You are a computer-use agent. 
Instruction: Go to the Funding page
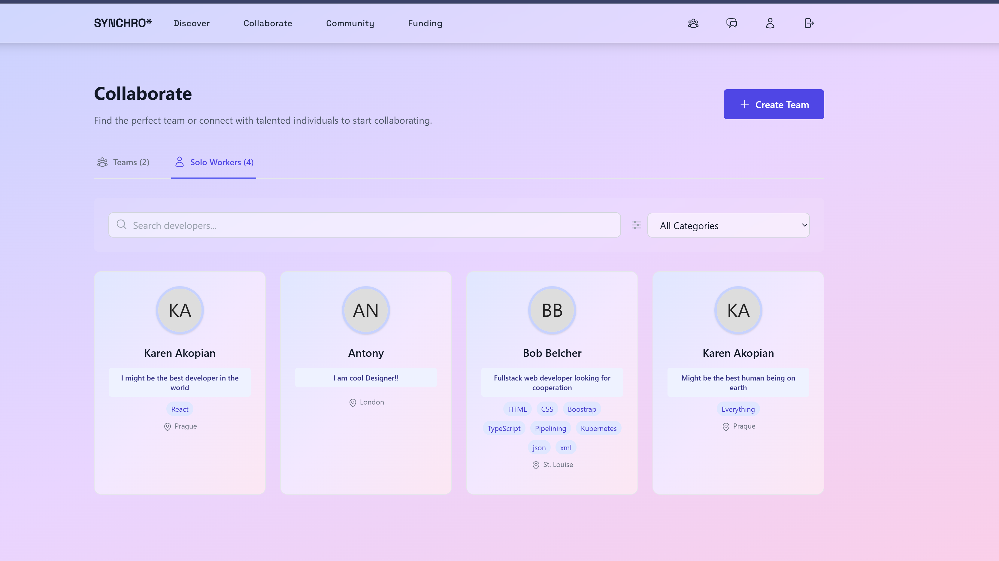425,23
